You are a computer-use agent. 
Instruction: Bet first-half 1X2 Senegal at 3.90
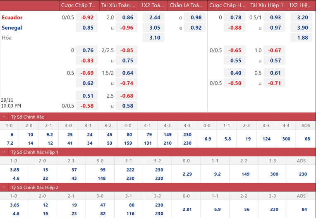coord(301,28)
